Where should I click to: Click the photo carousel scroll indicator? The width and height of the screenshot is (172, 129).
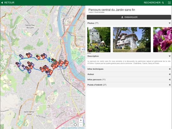click(89, 53)
